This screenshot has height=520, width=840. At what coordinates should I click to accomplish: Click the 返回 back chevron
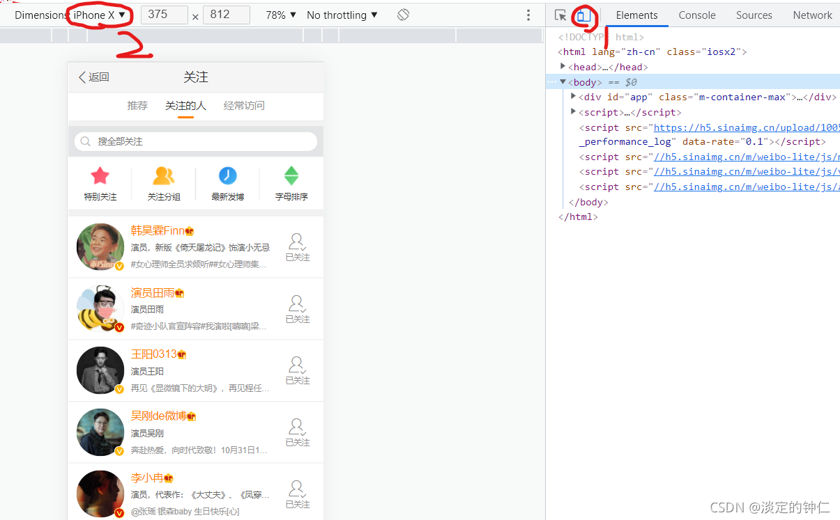[82, 77]
